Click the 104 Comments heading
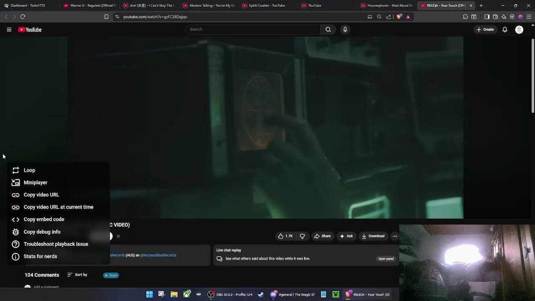Image resolution: width=535 pixels, height=301 pixels. click(x=42, y=275)
